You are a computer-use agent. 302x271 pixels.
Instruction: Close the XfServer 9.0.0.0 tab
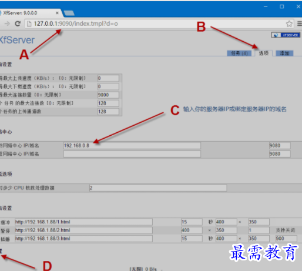(x=57, y=13)
